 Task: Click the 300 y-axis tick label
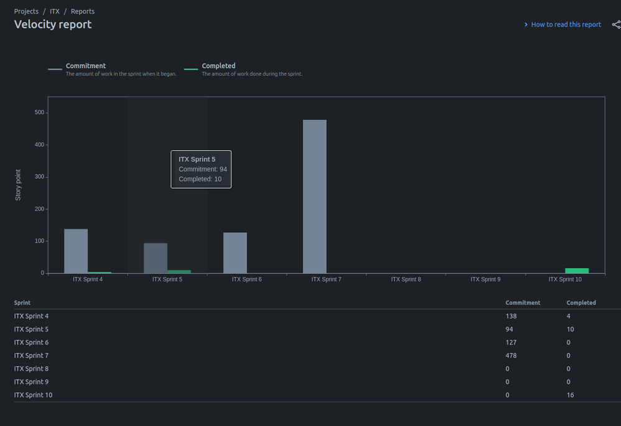pyautogui.click(x=39, y=176)
